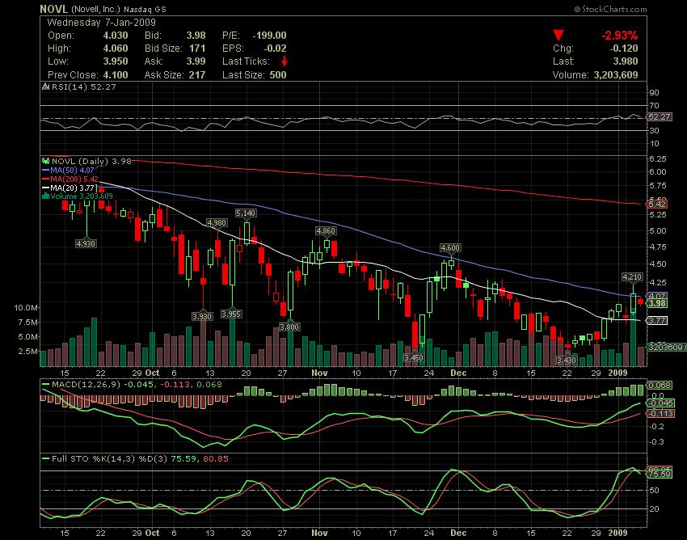Click the 3.430 low price annotation
Image resolution: width=687 pixels, height=540 pixels.
coord(567,360)
